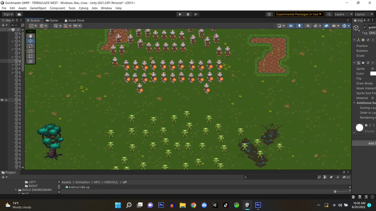
Task: Click the Play button
Action: tap(180, 14)
